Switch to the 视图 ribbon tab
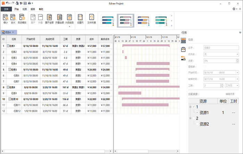The width and height of the screenshot is (243, 154). point(25,9)
